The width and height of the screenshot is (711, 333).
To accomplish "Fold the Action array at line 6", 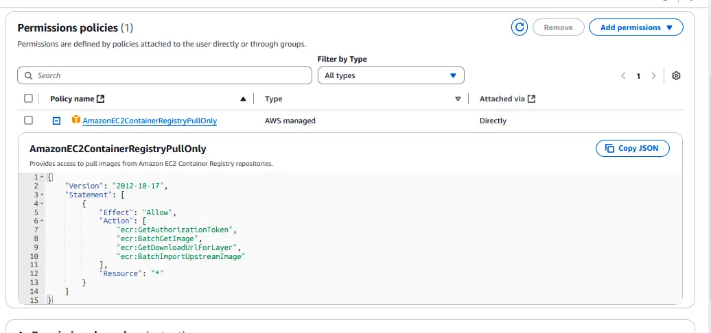I will (42, 221).
